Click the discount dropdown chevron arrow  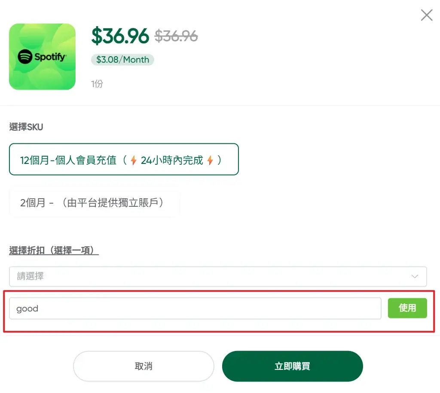[x=415, y=277]
